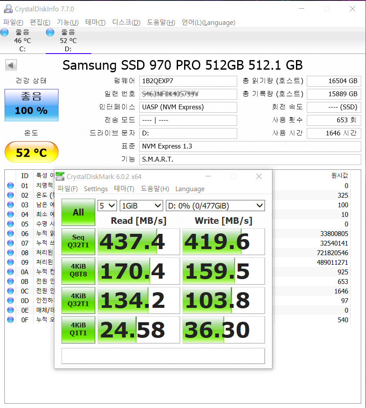Click total host writes value 15889 GB
The image size is (366, 408).
[x=334, y=94]
